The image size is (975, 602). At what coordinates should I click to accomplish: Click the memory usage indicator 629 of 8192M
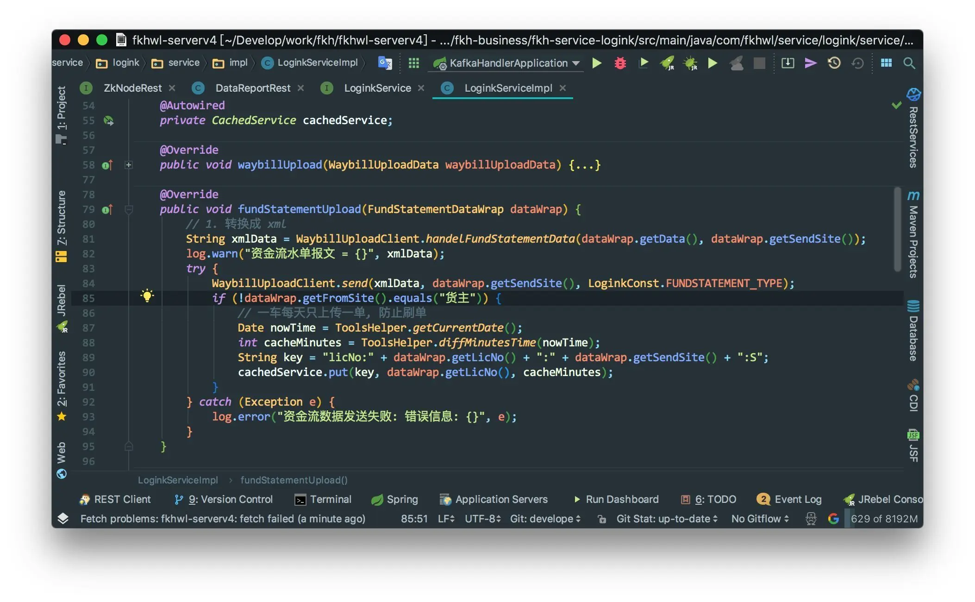pyautogui.click(x=883, y=519)
